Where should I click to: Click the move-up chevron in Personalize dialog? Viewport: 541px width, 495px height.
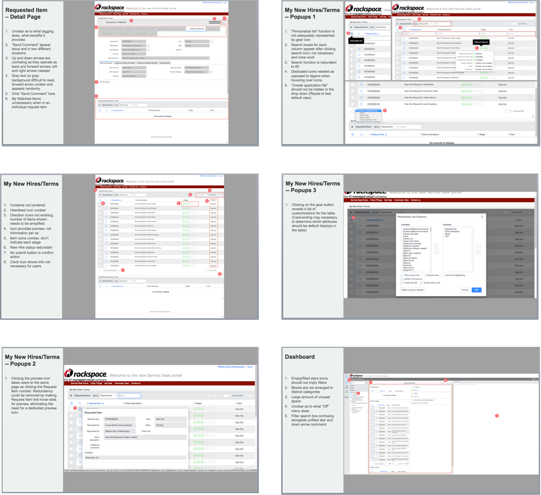point(478,246)
